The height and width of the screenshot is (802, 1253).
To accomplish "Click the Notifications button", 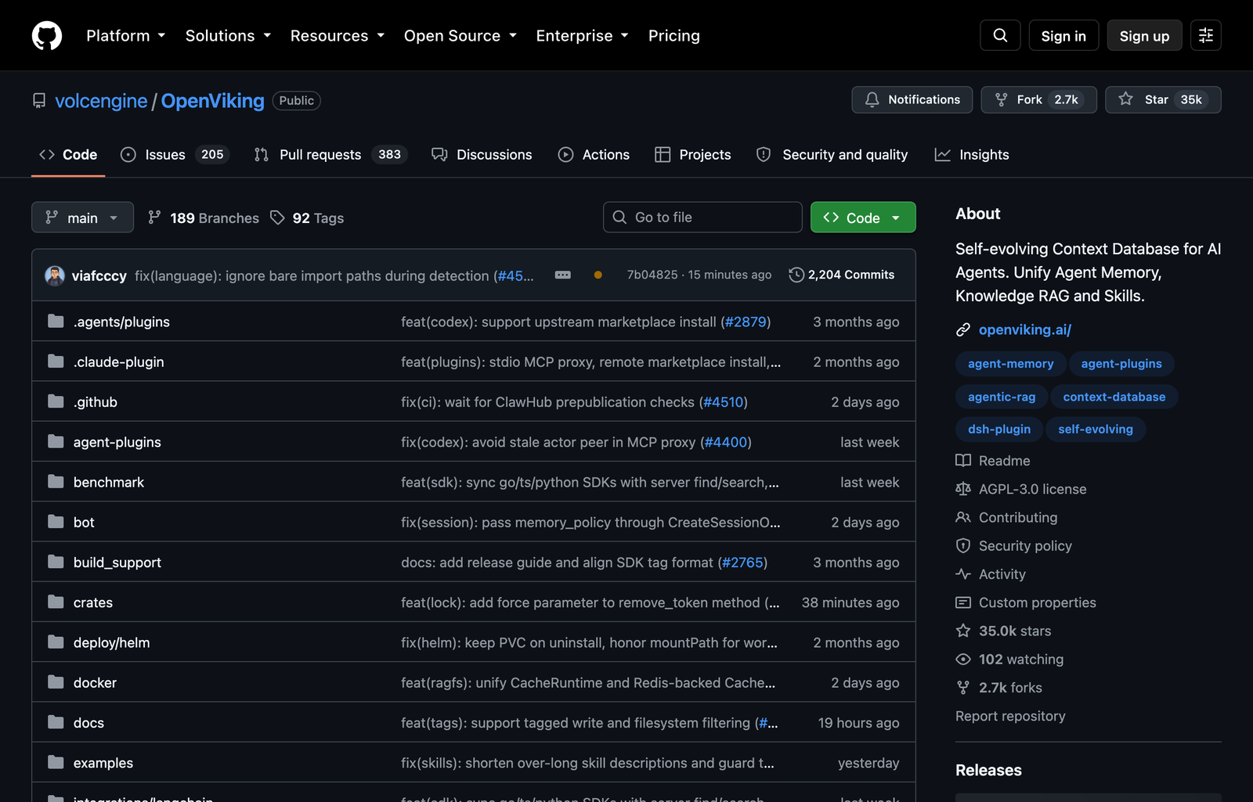I will [912, 99].
